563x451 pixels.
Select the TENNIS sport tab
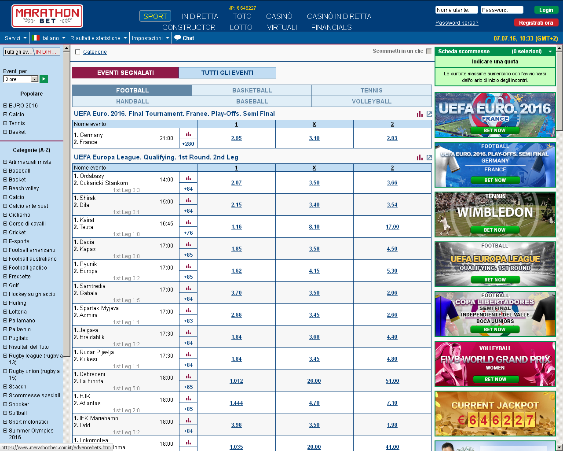tap(372, 90)
